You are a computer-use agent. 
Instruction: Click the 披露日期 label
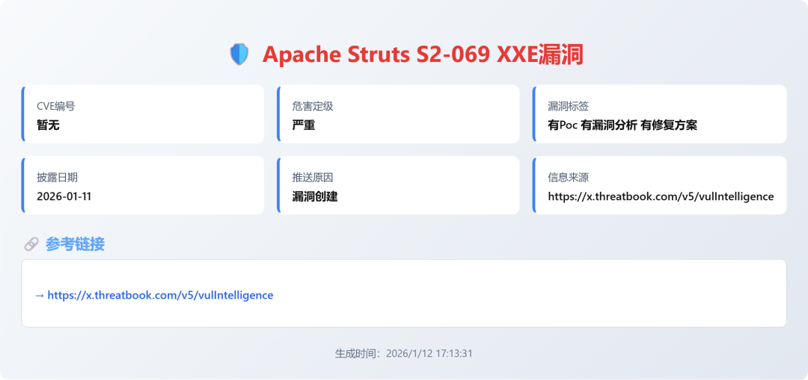click(x=57, y=178)
